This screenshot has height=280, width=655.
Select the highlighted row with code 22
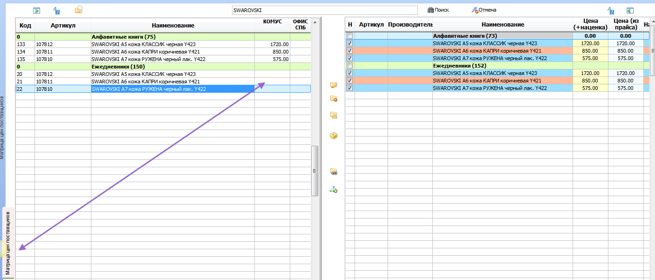pyautogui.click(x=163, y=89)
